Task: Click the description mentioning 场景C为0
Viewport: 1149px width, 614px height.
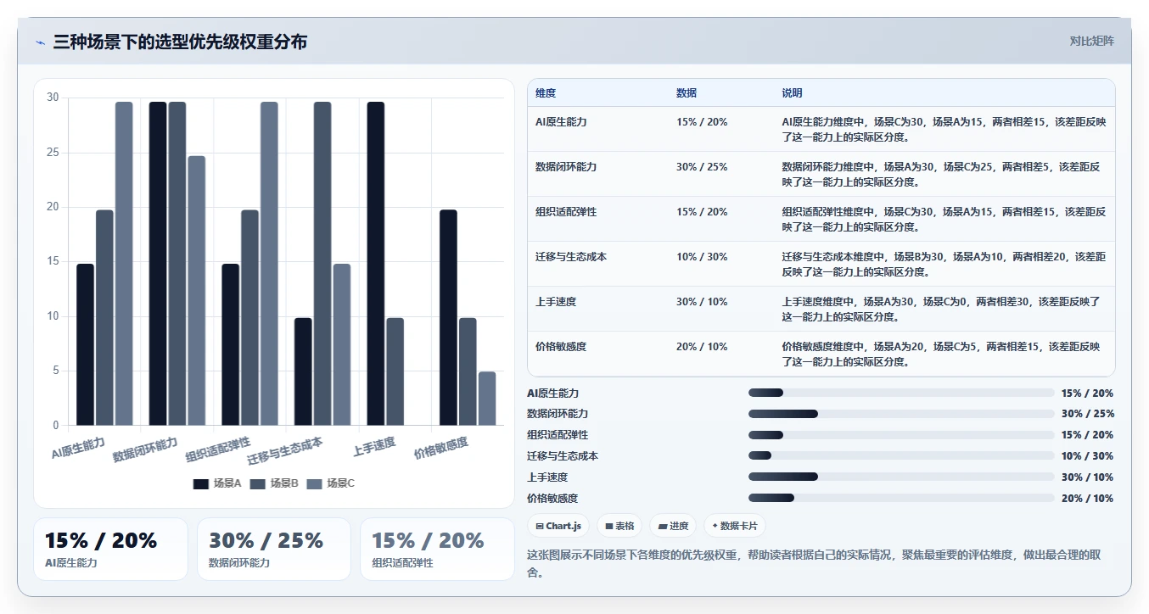Action: [x=941, y=309]
